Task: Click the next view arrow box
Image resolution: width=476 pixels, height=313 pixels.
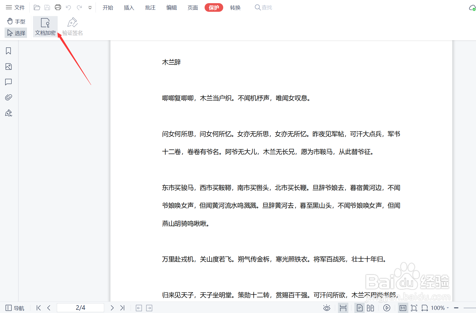Action: pos(149,308)
